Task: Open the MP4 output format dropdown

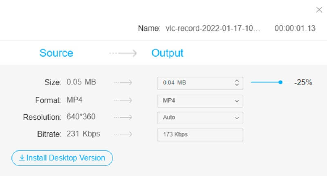Action: tap(200, 100)
